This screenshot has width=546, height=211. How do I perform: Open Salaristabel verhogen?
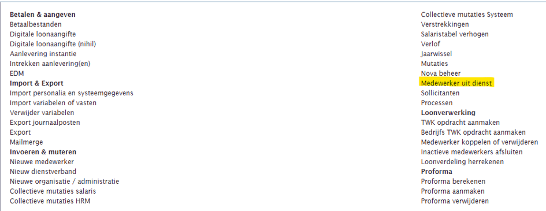pos(454,34)
